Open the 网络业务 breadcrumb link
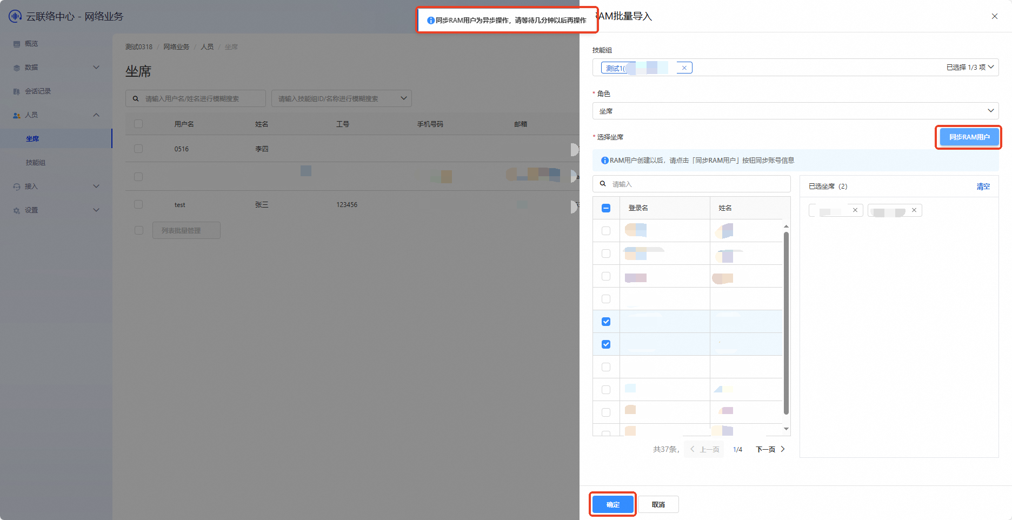The image size is (1012, 520). (177, 47)
